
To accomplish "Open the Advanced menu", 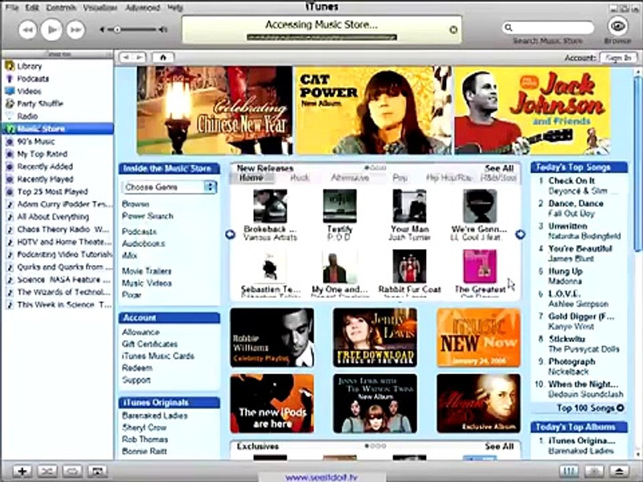I will tap(142, 8).
